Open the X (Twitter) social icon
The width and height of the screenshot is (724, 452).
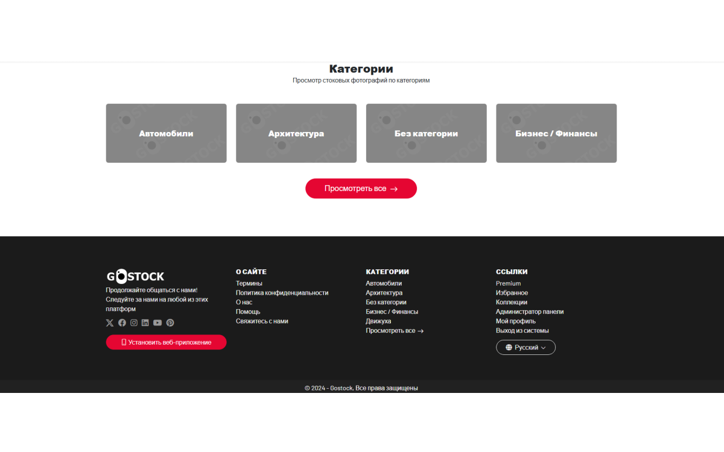pyautogui.click(x=110, y=323)
